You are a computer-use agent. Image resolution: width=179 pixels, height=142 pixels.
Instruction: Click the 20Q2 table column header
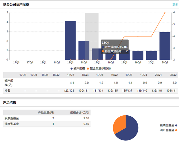pyautogui.click(x=173, y=75)
